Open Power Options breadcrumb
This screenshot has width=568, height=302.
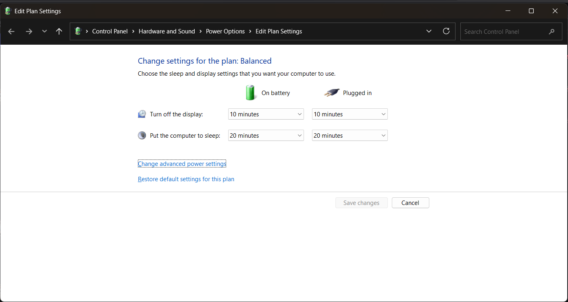pyautogui.click(x=225, y=31)
